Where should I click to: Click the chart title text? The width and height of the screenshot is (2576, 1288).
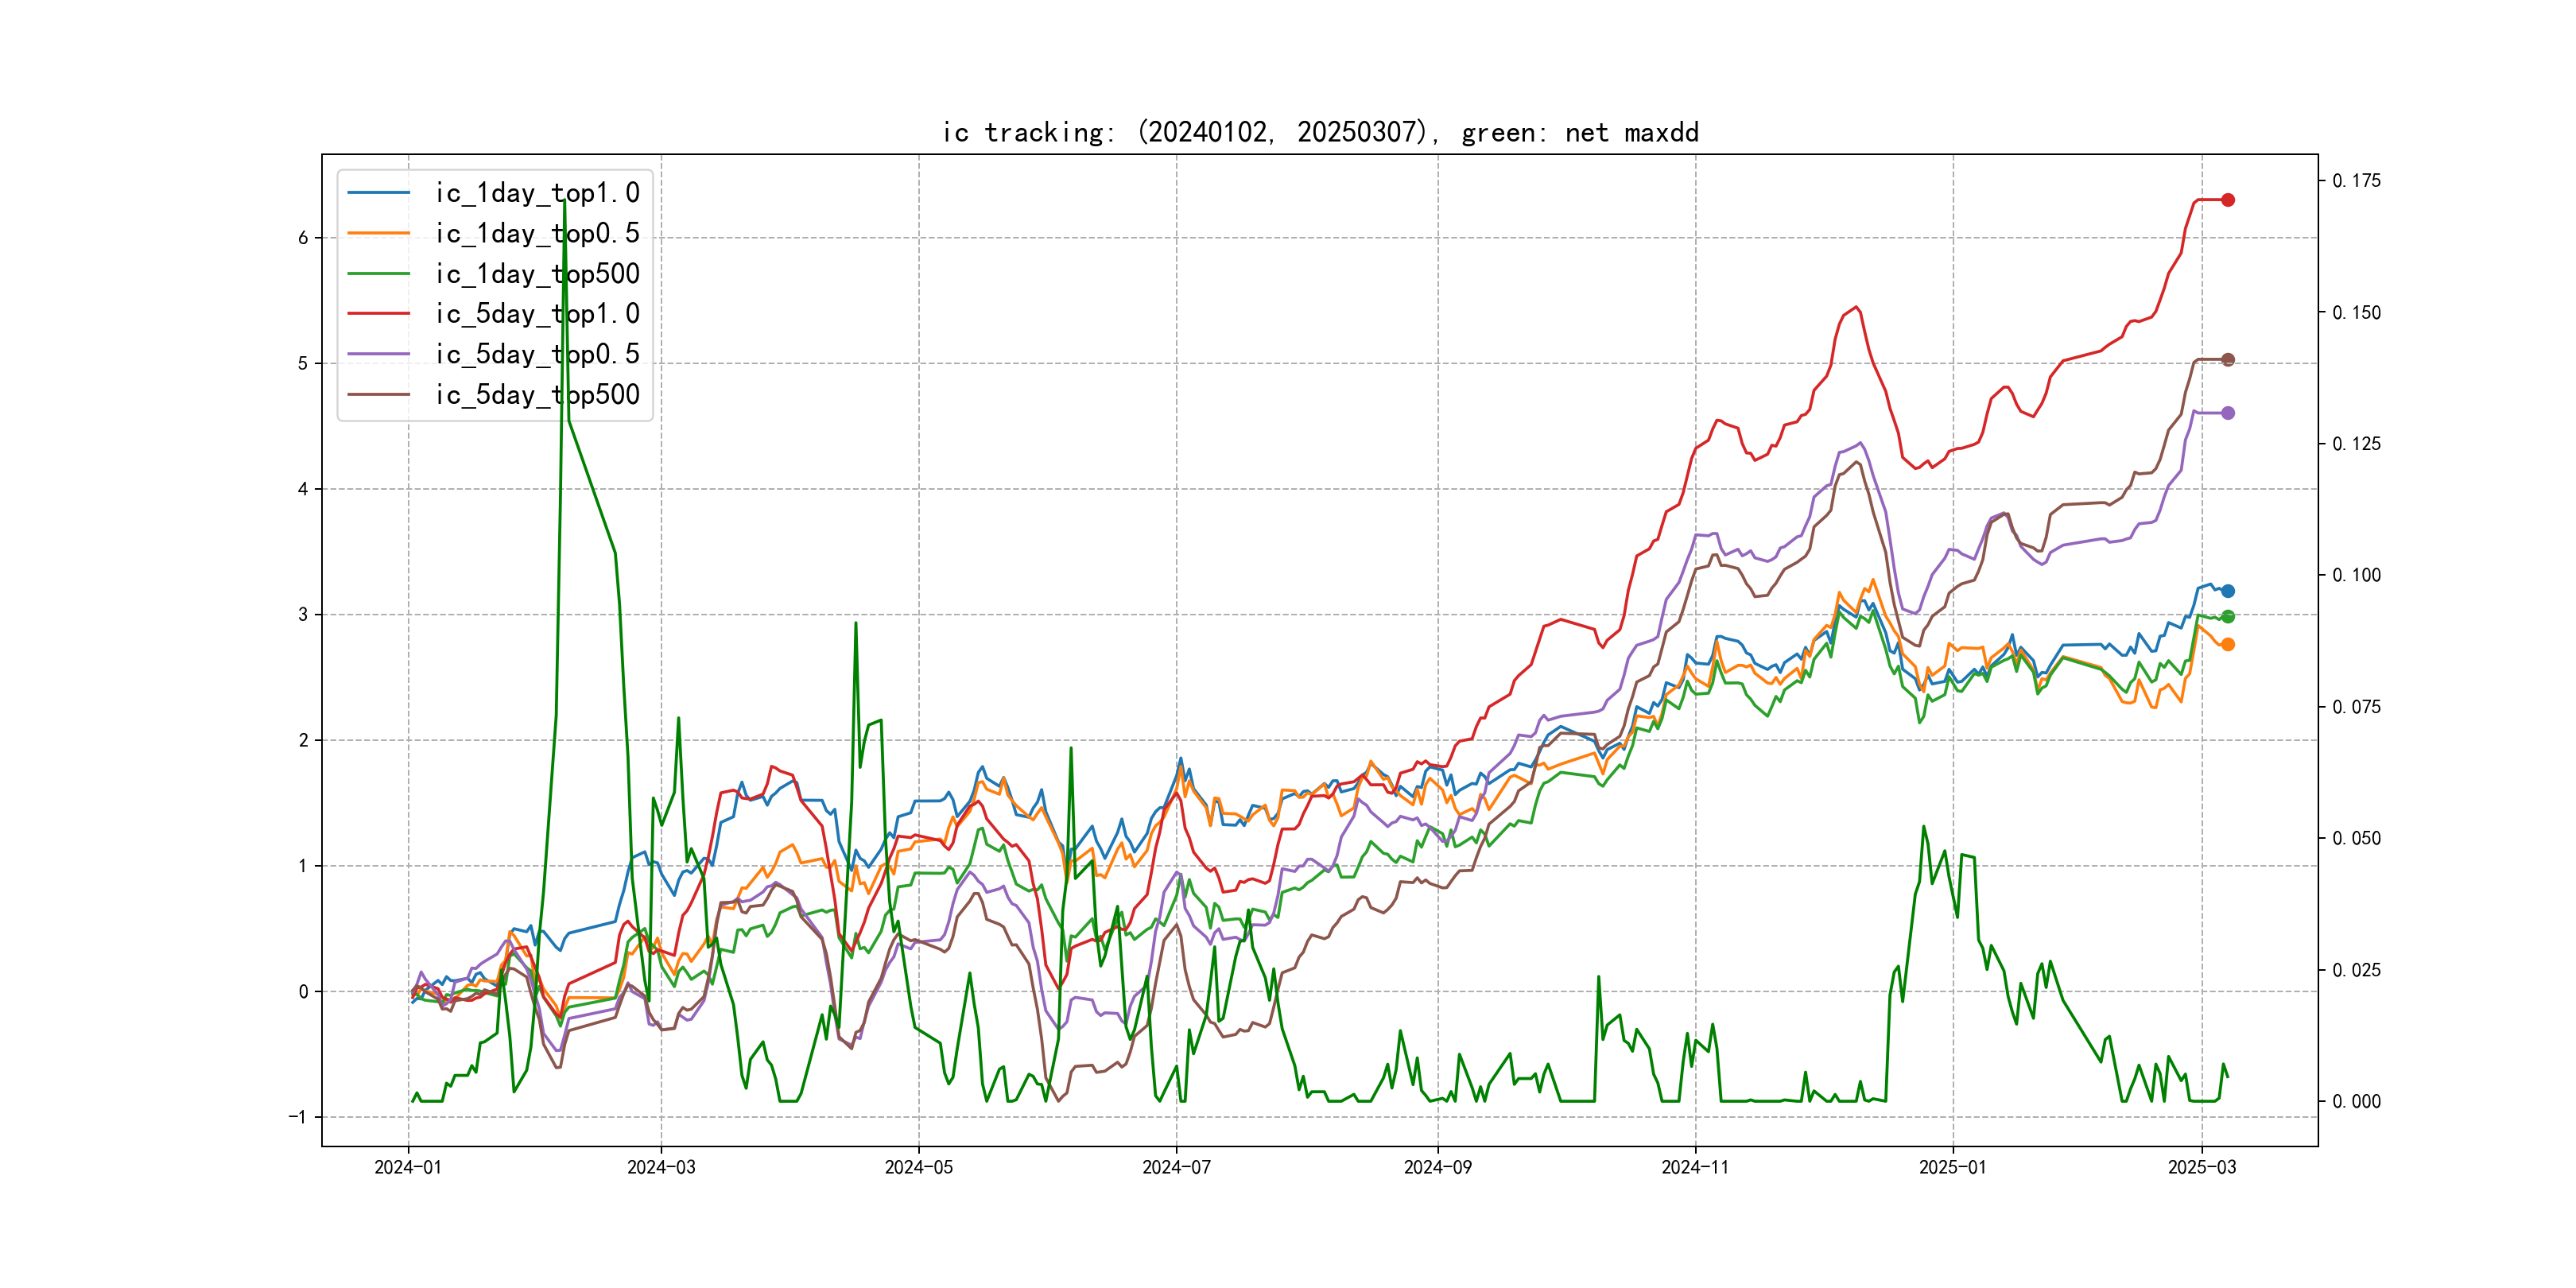coord(1320,133)
